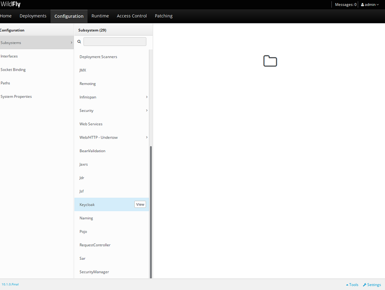This screenshot has height=290, width=385.
Task: Click the View button for Keycloak
Action: coord(140,204)
